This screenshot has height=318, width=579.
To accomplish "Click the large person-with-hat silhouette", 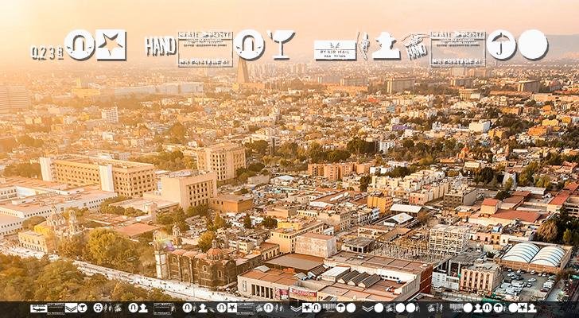I will [387, 46].
